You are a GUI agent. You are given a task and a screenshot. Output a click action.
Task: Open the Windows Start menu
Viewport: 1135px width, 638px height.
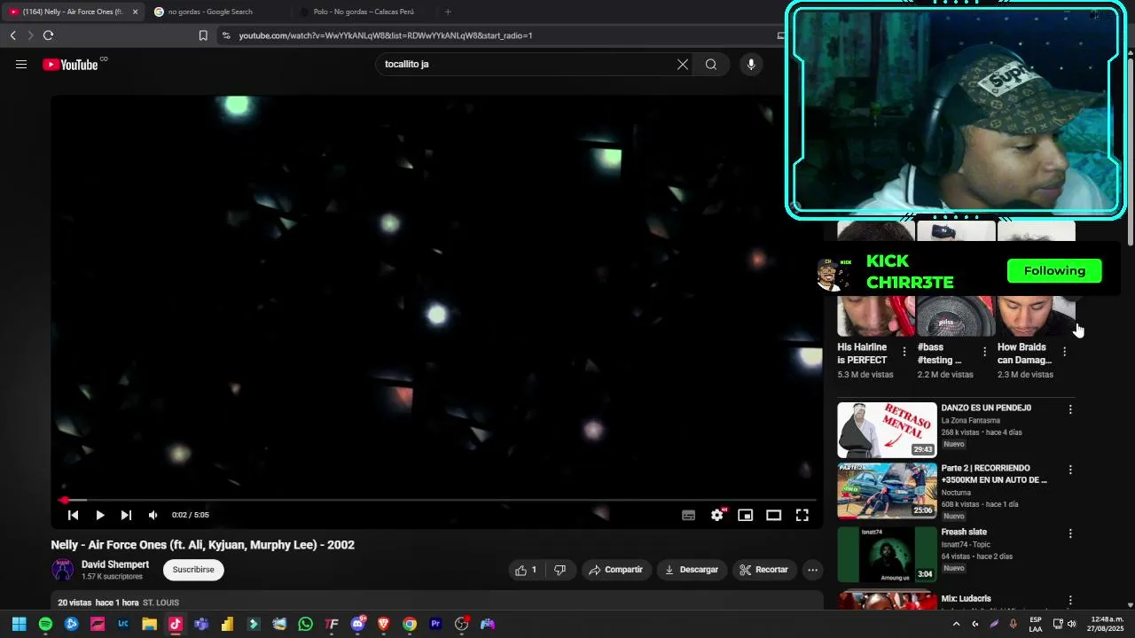tap(19, 624)
